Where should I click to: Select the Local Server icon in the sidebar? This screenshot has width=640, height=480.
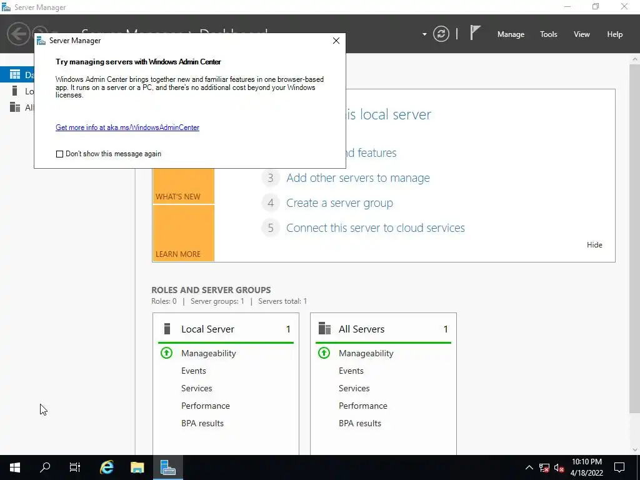[x=15, y=91]
